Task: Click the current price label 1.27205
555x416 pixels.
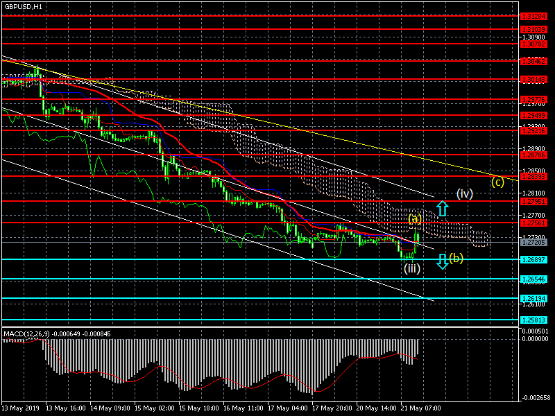Action: coord(533,242)
